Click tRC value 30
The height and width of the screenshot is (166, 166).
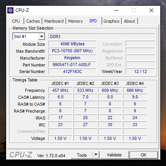tap(110, 124)
